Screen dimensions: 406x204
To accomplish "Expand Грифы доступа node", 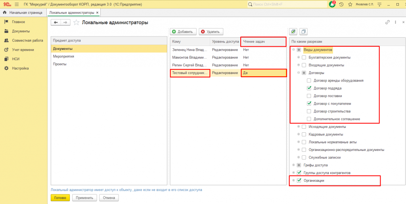I will pyautogui.click(x=294, y=165).
